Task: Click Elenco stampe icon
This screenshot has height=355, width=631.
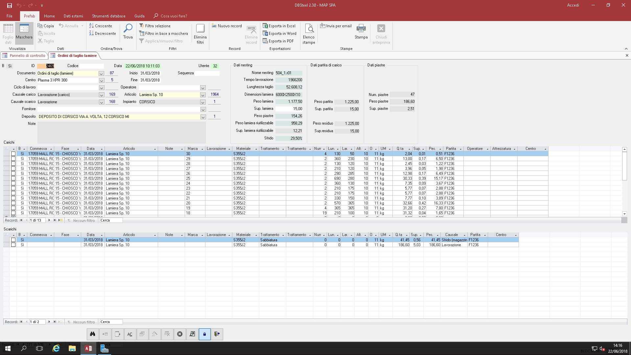Action: click(309, 34)
